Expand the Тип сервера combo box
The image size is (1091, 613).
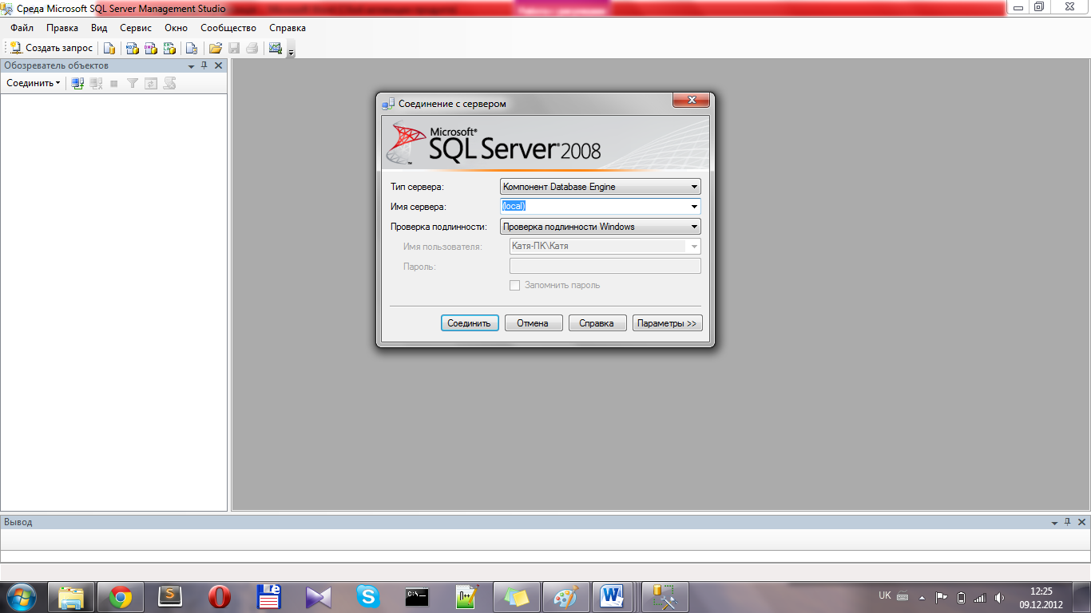pyautogui.click(x=601, y=187)
